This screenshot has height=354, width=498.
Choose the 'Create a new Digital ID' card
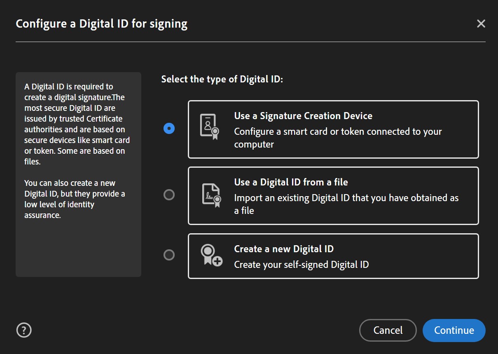[333, 256]
